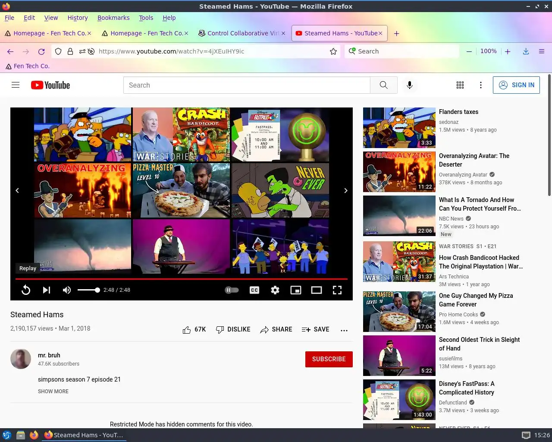Open the Firefox application hamburger menu
The height and width of the screenshot is (442, 552).
click(x=542, y=51)
